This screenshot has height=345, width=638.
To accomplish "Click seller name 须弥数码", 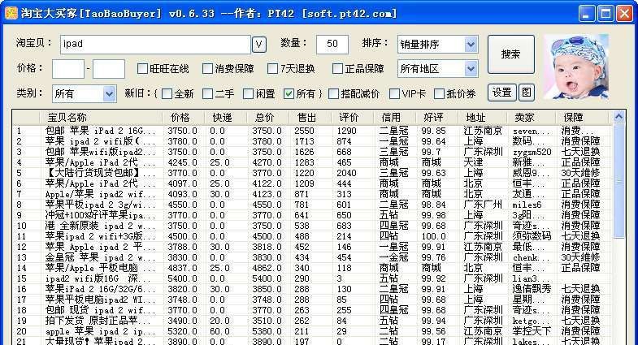I will coord(532,236).
